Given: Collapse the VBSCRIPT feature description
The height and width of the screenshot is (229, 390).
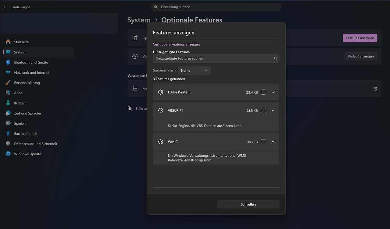Looking at the screenshot, I should pyautogui.click(x=273, y=111).
